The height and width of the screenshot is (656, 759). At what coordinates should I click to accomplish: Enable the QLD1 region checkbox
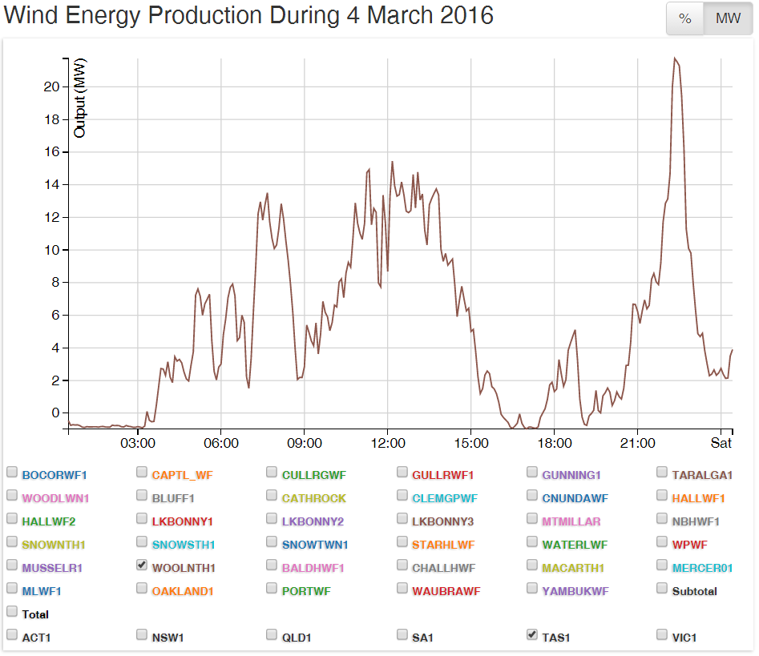[272, 634]
